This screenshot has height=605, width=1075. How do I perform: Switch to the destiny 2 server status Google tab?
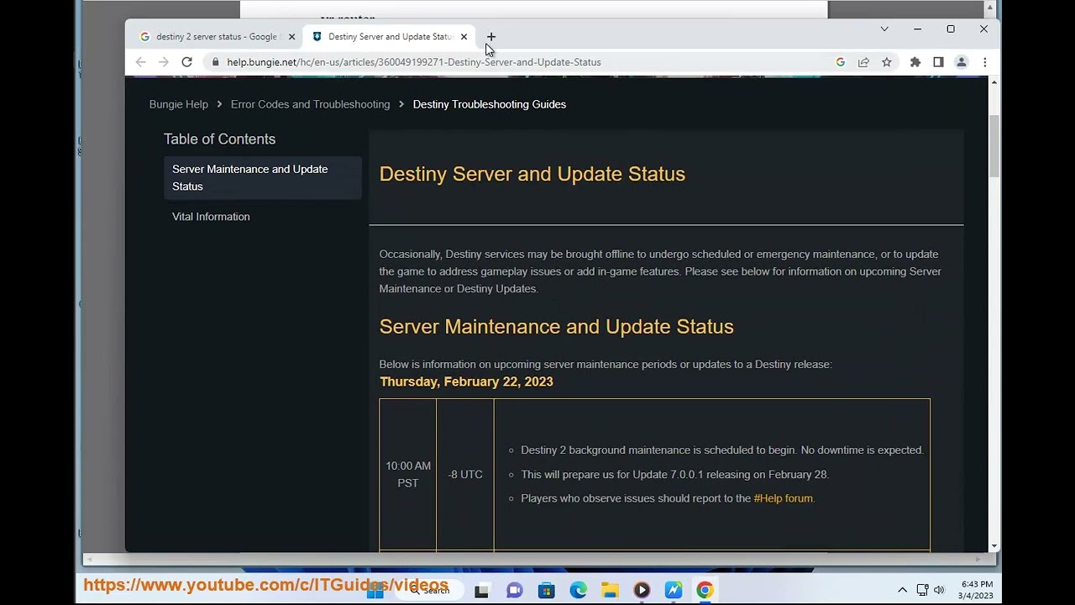(216, 37)
